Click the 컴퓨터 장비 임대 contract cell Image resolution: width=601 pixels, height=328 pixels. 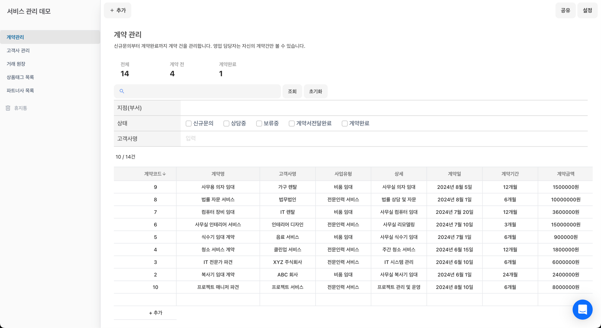[x=218, y=212]
